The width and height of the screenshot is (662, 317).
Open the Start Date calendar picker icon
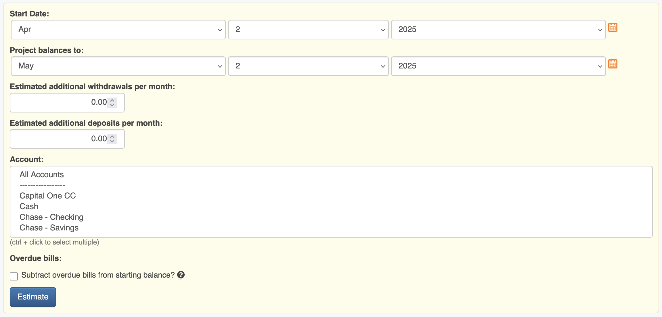point(613,28)
